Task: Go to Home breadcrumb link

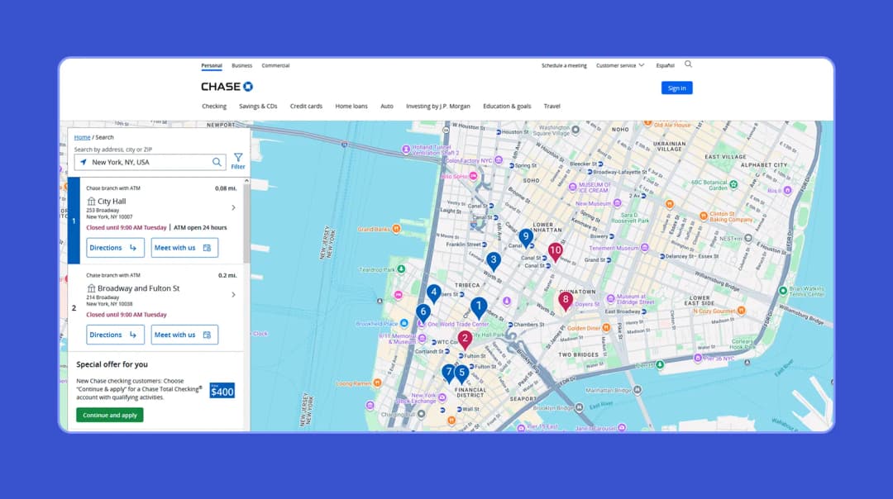Action: point(82,137)
